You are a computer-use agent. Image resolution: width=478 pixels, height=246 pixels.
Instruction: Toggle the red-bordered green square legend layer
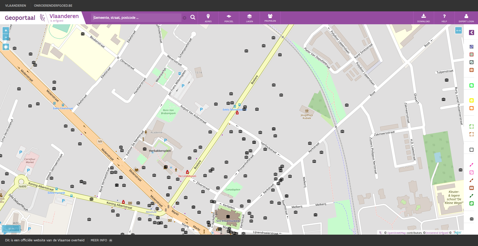472,54
